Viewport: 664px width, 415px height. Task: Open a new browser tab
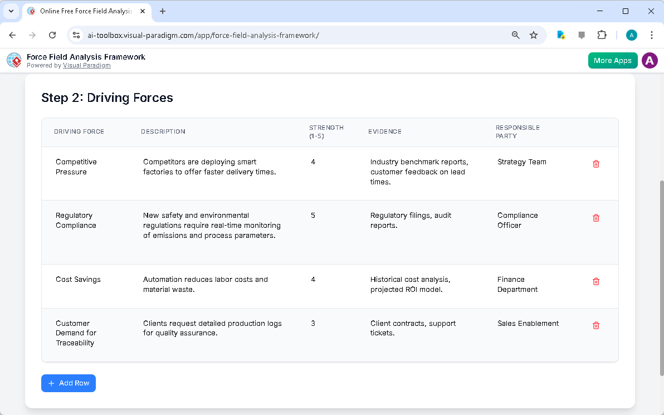[x=162, y=11]
